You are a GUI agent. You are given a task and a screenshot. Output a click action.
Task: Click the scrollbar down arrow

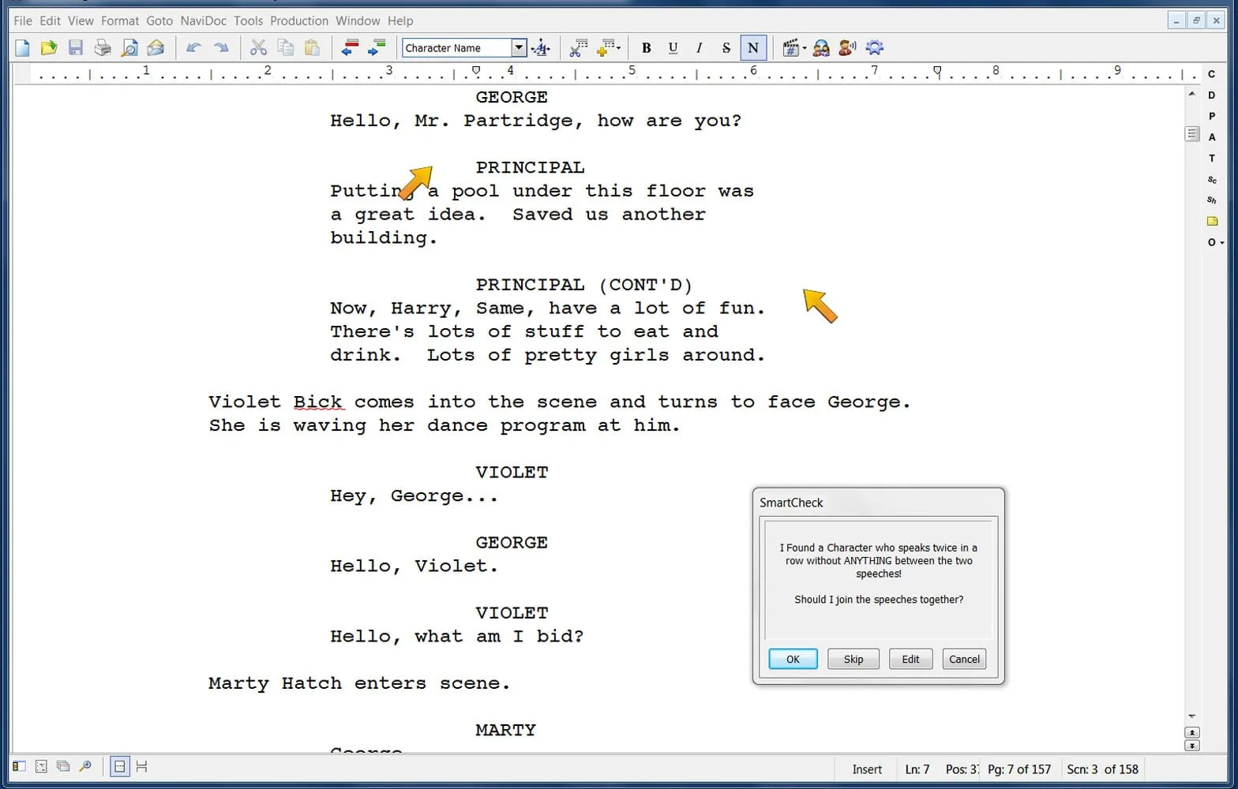click(x=1192, y=716)
